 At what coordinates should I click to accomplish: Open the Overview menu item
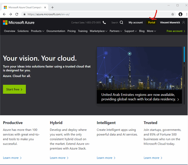point(10,31)
